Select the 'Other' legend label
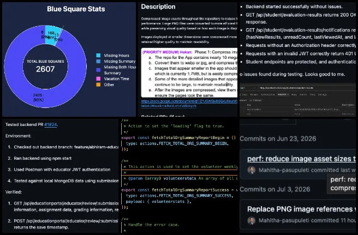 click(109, 85)
